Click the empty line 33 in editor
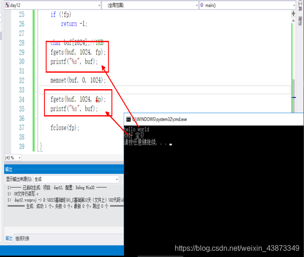The height and width of the screenshot is (257, 304). 165,90
